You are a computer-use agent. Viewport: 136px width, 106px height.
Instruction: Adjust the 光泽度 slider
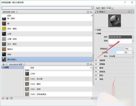(x=116, y=52)
